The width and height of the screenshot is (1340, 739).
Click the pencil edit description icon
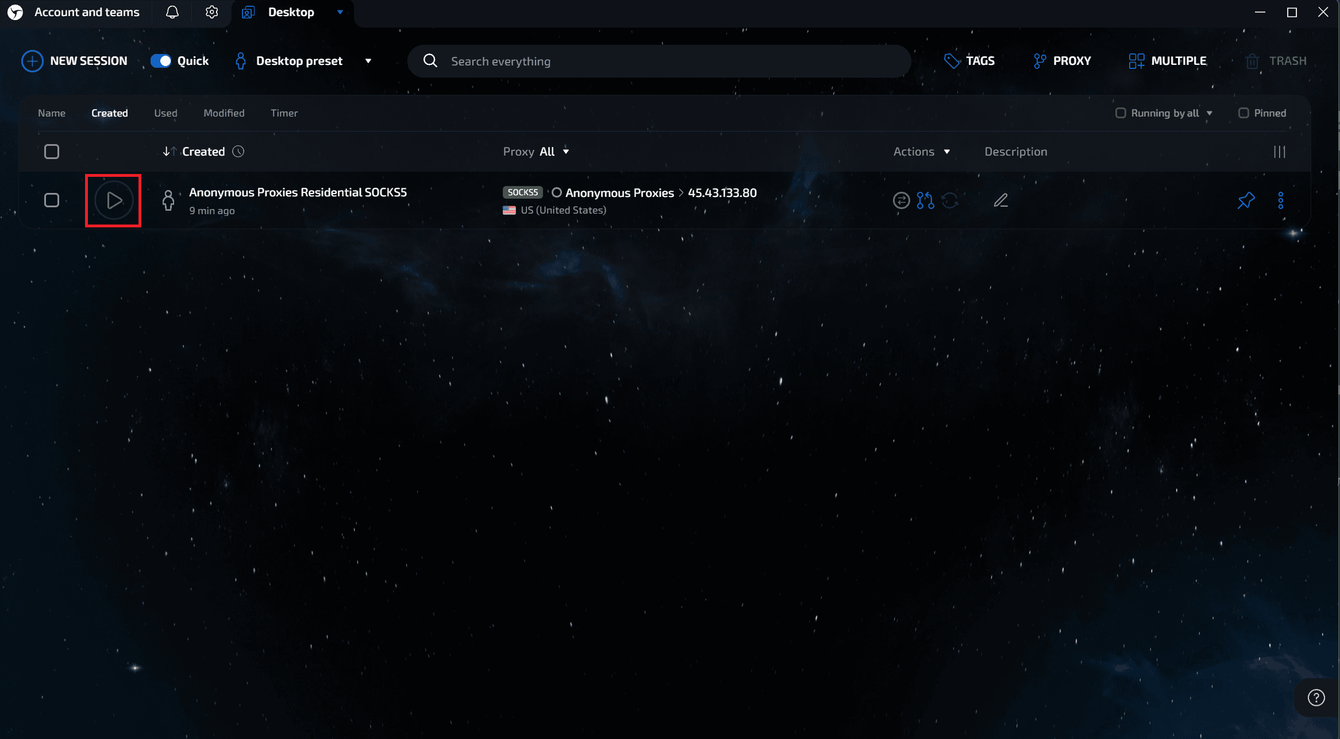pos(1000,200)
